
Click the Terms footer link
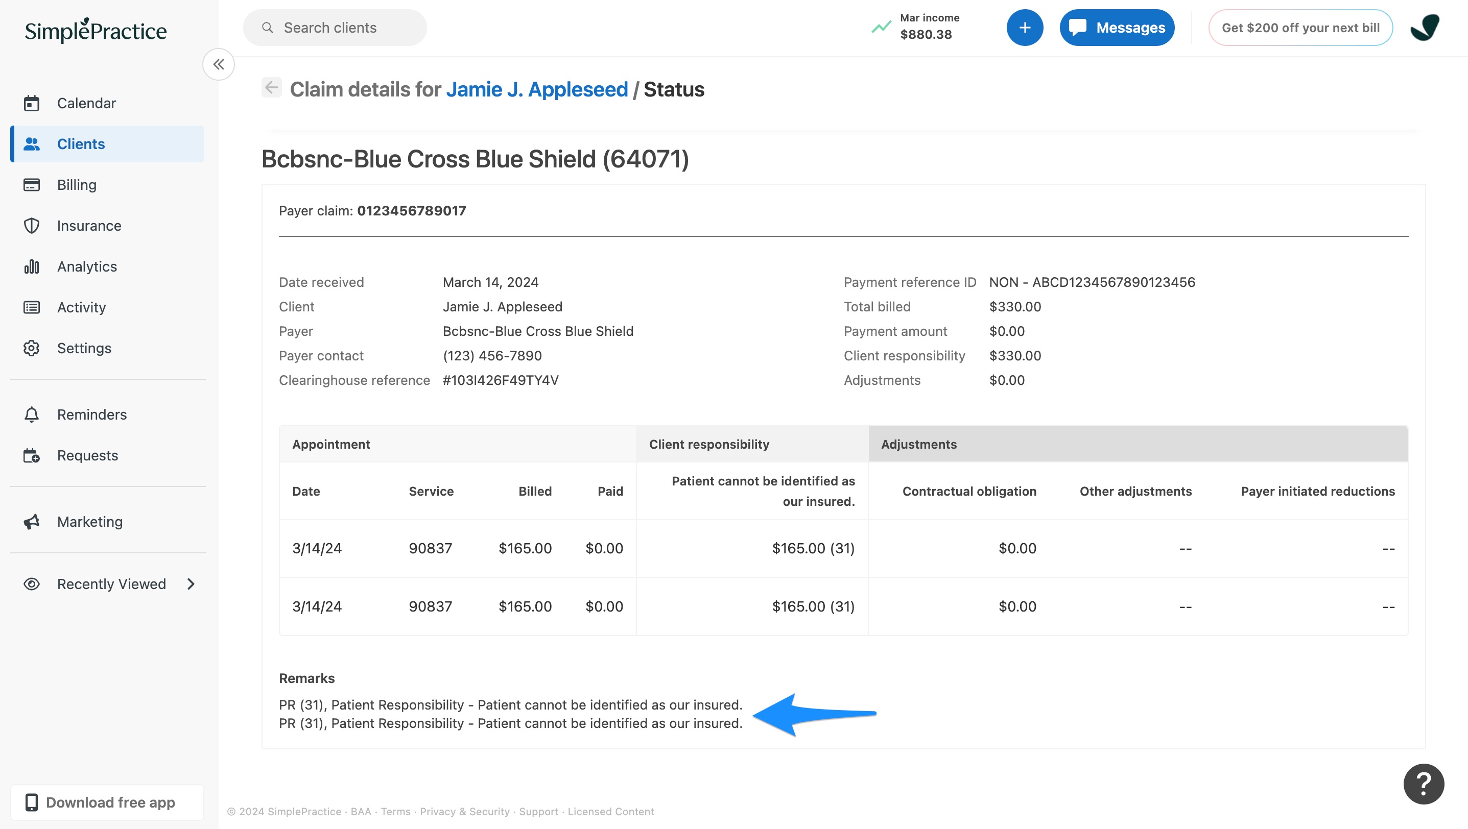point(395,811)
